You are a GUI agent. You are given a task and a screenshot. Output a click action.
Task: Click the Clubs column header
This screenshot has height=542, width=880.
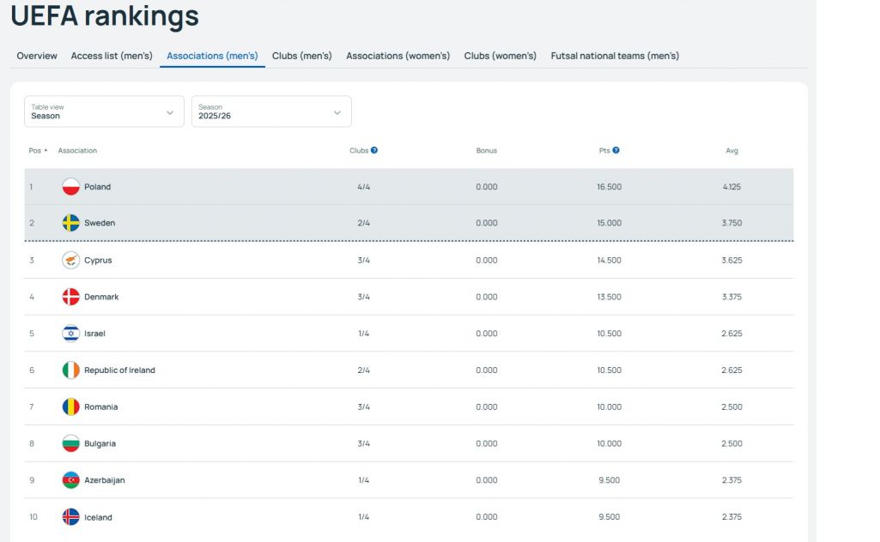(x=359, y=150)
